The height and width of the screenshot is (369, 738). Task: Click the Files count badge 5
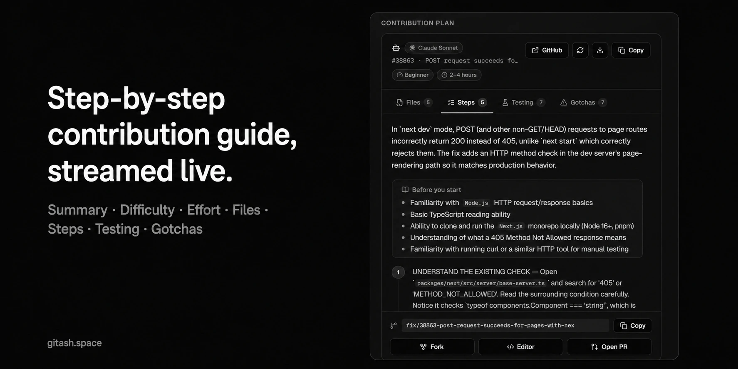tap(428, 102)
